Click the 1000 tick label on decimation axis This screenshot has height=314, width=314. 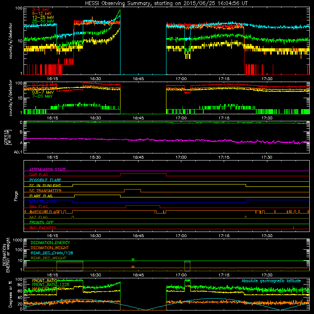(x=18, y=240)
